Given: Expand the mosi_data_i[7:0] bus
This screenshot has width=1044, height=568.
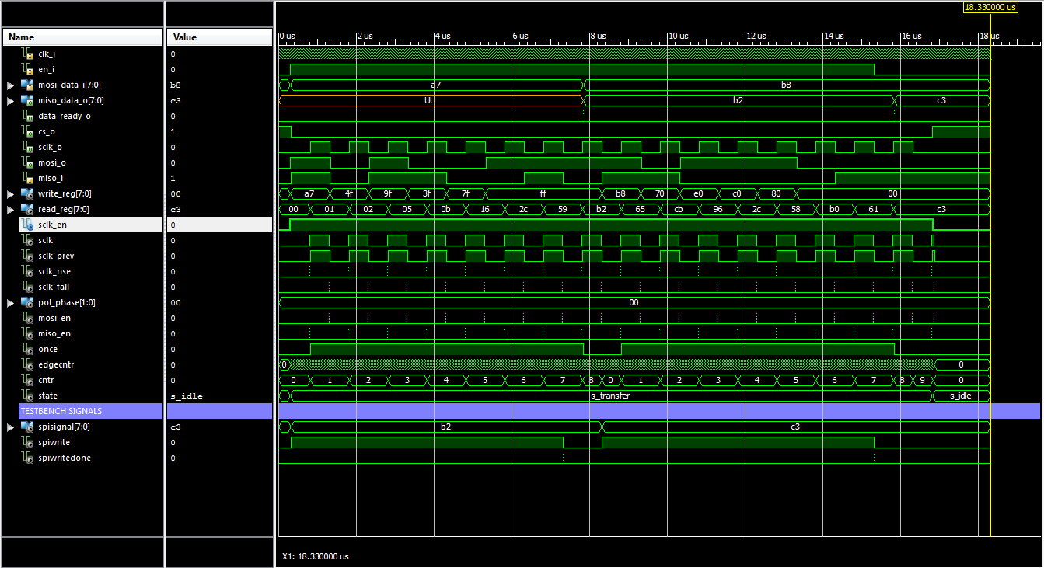Looking at the screenshot, I should (x=10, y=85).
